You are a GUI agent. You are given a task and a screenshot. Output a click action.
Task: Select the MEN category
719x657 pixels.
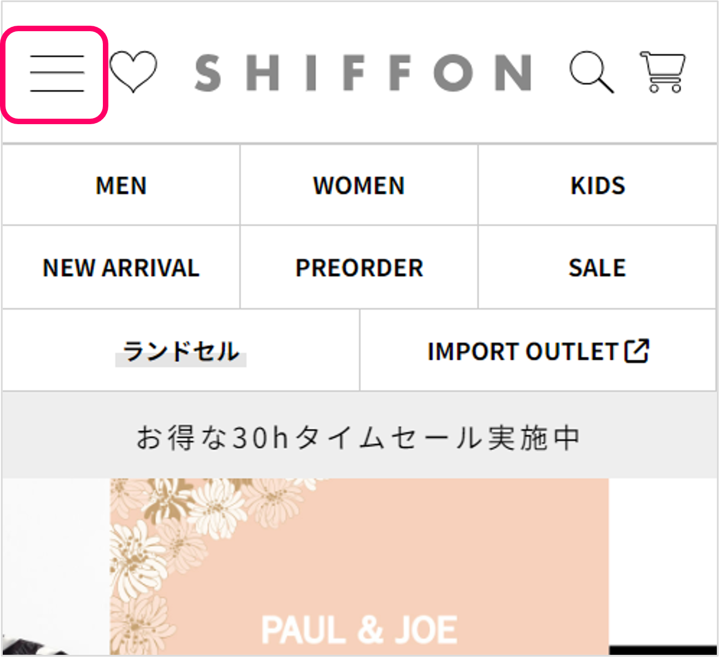pyautogui.click(x=121, y=185)
